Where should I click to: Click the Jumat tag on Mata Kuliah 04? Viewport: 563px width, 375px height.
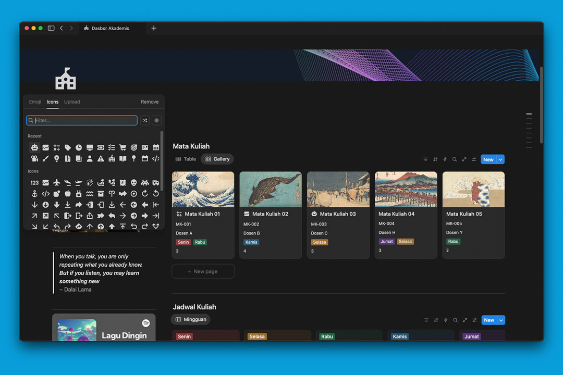pos(386,242)
